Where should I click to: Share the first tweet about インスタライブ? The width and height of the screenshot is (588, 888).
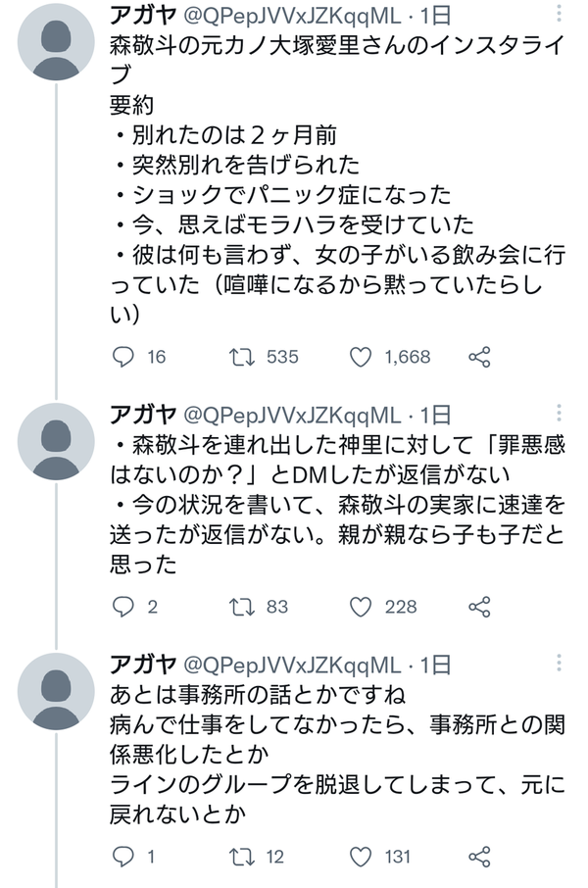click(479, 357)
